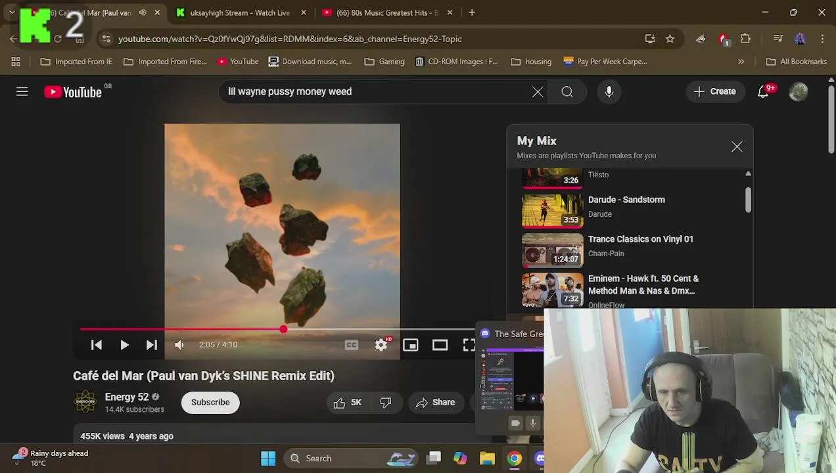Toggle the camera in Discord overlay

(515, 423)
